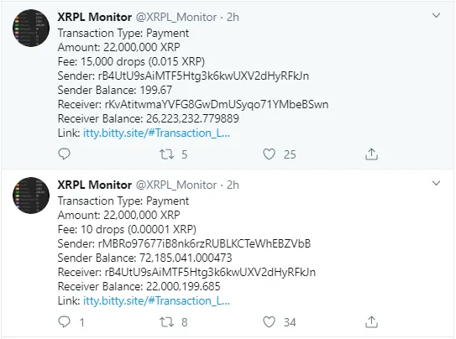Click @XRPL_Monitor handle in first tweet
456x339 pixels.
point(176,17)
